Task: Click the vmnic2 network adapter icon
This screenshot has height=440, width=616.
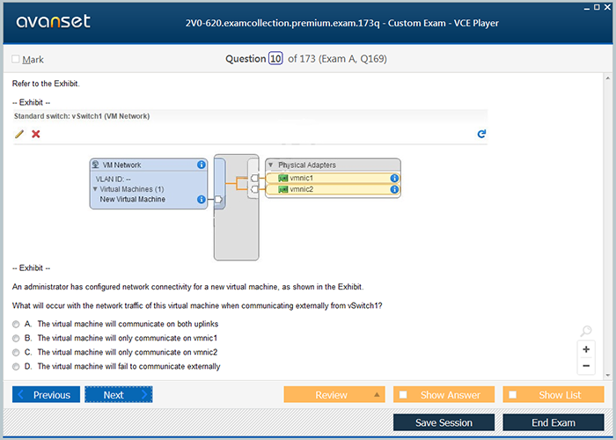Action: (282, 189)
